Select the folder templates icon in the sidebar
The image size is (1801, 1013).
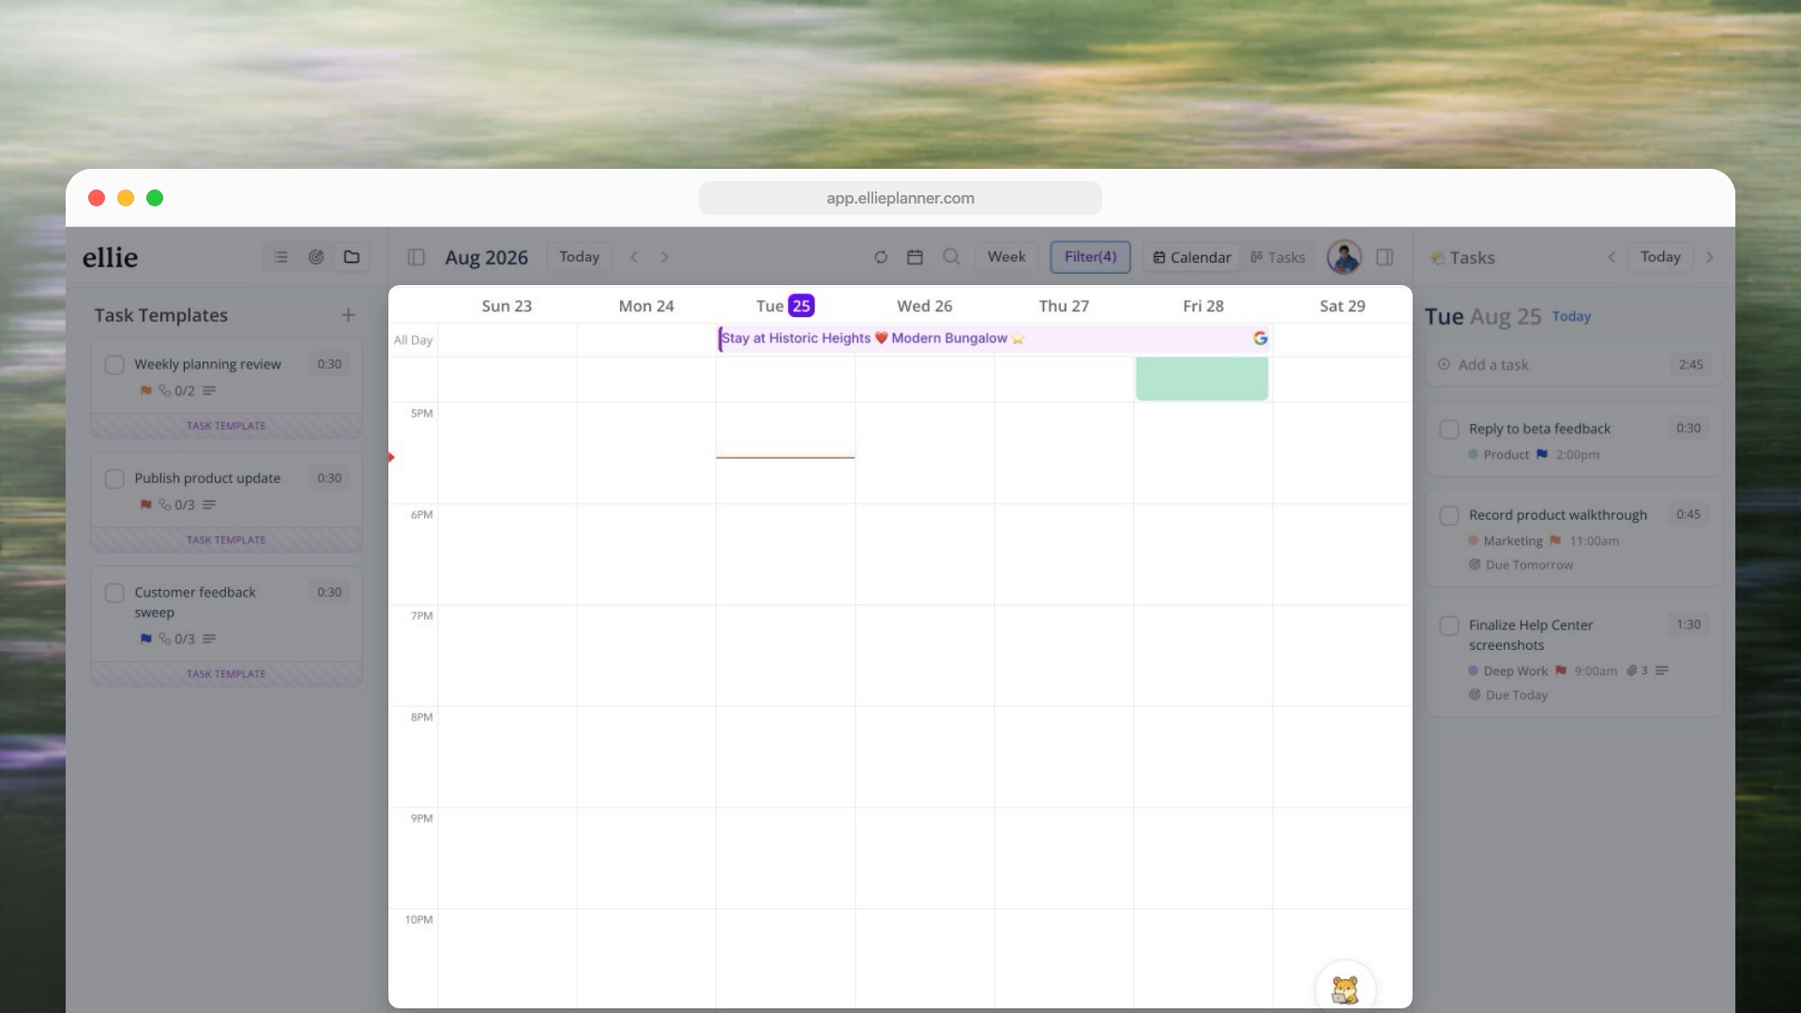coord(352,257)
